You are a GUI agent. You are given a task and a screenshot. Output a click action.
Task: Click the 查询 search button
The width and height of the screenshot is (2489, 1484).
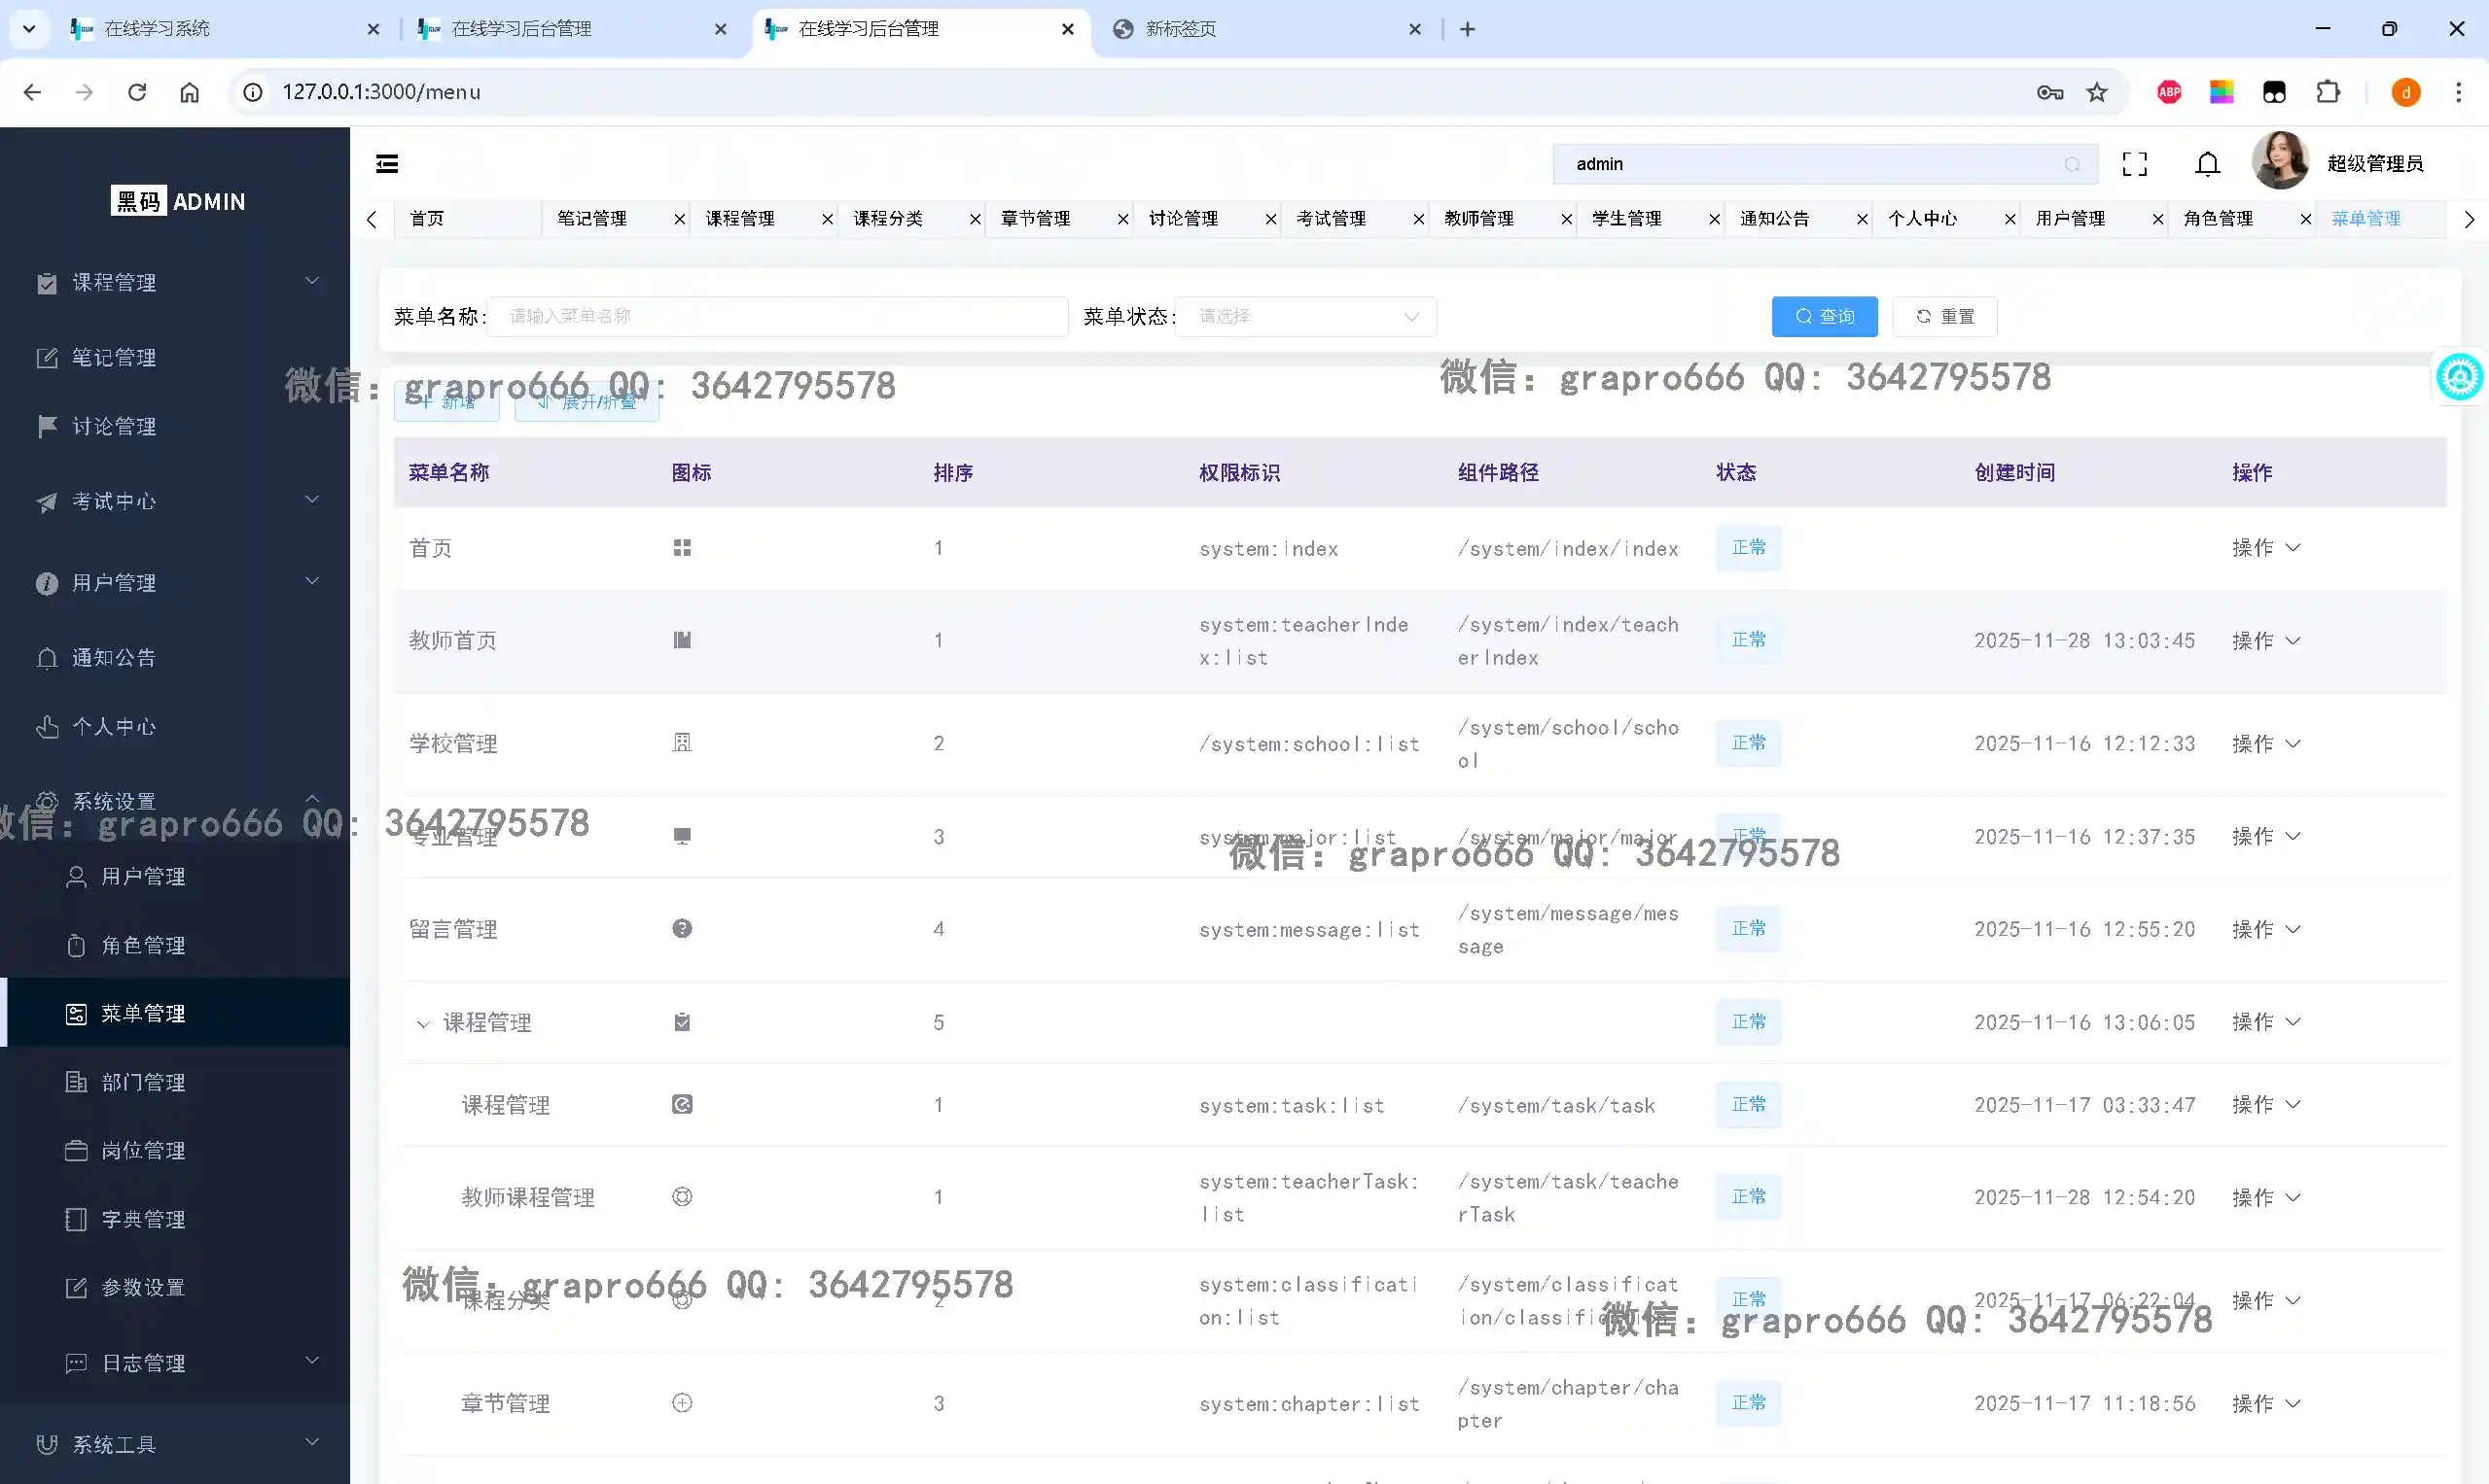click(1824, 316)
